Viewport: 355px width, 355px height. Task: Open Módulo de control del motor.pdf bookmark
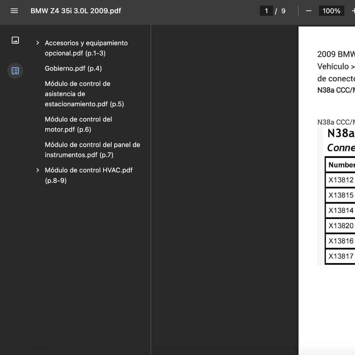point(78,124)
